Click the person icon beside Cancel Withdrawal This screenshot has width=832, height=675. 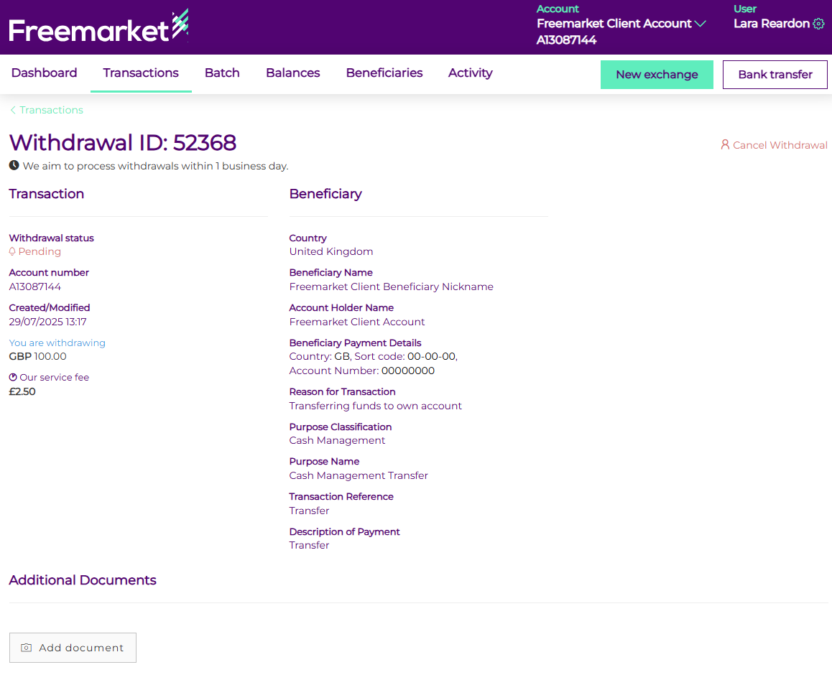click(725, 145)
